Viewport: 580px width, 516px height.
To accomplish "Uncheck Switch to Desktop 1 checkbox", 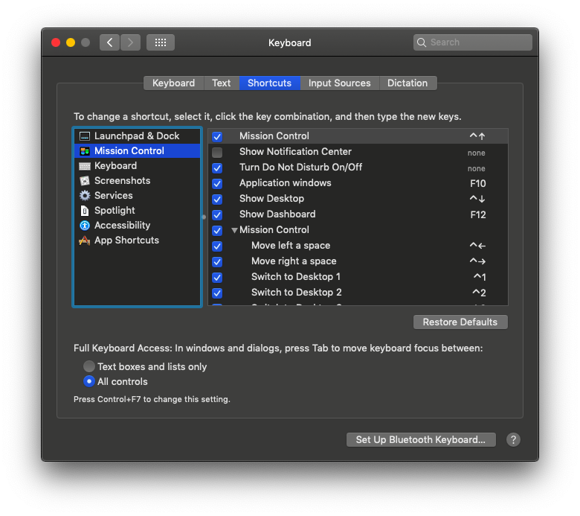I will 217,278.
